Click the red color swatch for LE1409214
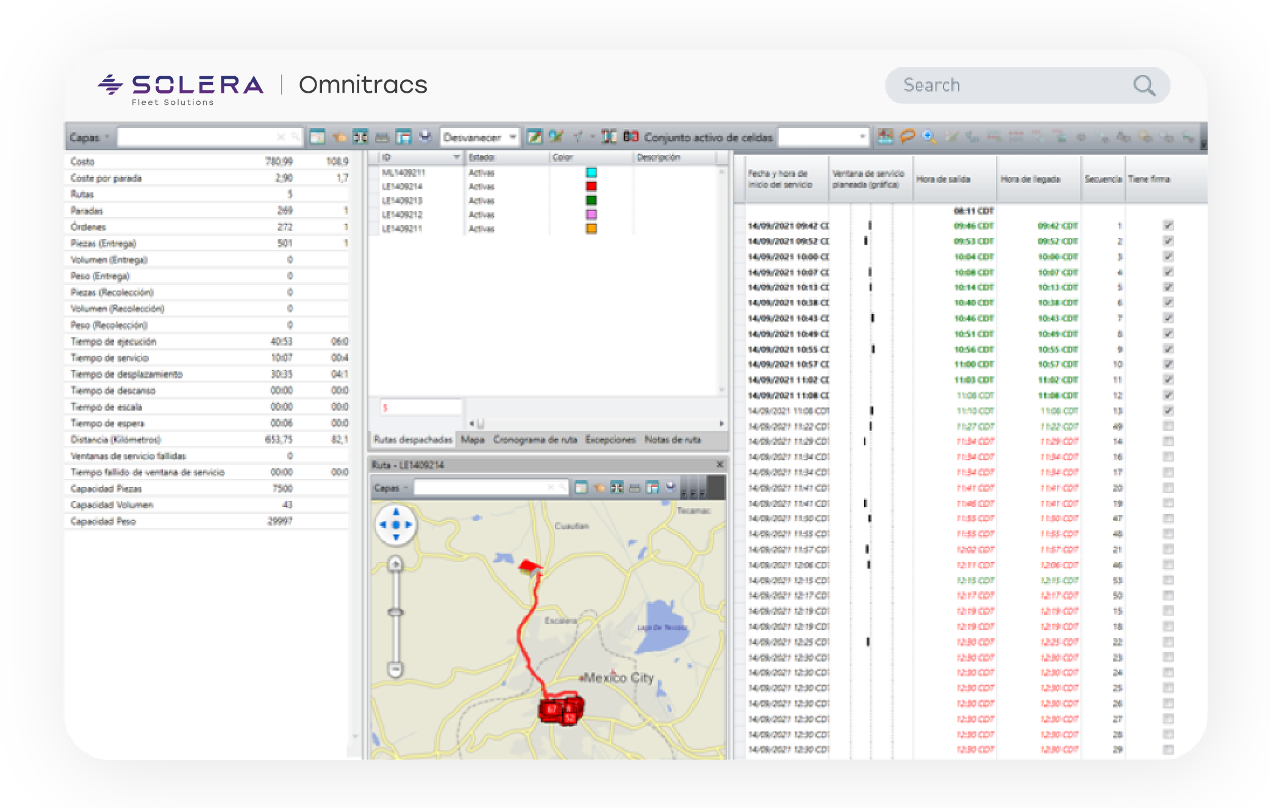Screen dimensions: 1271x809 coord(591,187)
